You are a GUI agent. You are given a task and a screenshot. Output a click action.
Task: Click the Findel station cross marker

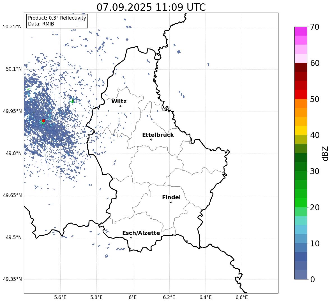(x=171, y=202)
